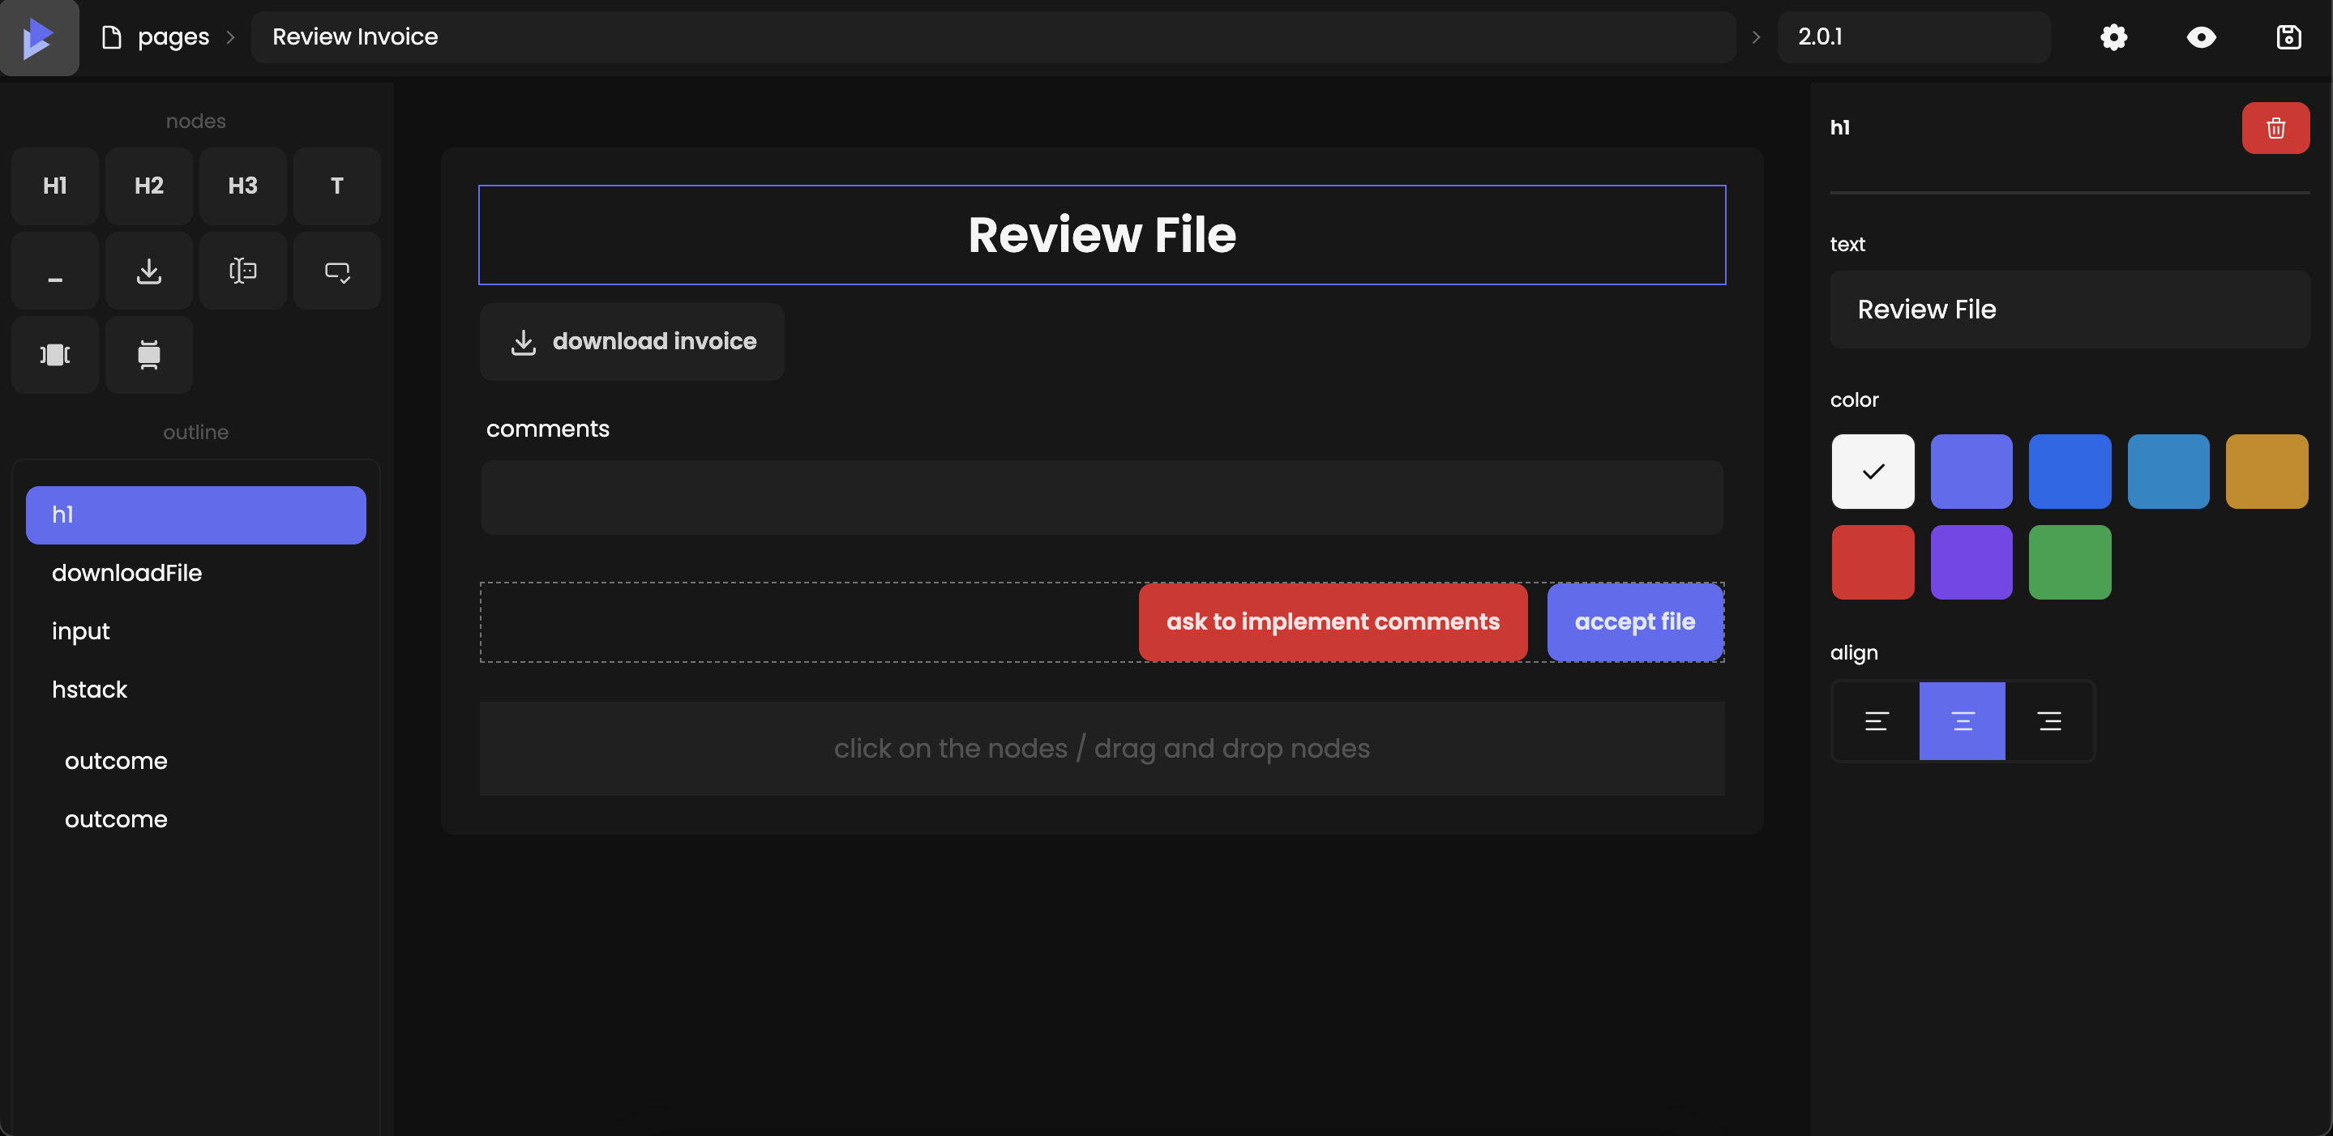This screenshot has width=2333, height=1136.
Task: Add a text (T) node
Action: pos(336,186)
